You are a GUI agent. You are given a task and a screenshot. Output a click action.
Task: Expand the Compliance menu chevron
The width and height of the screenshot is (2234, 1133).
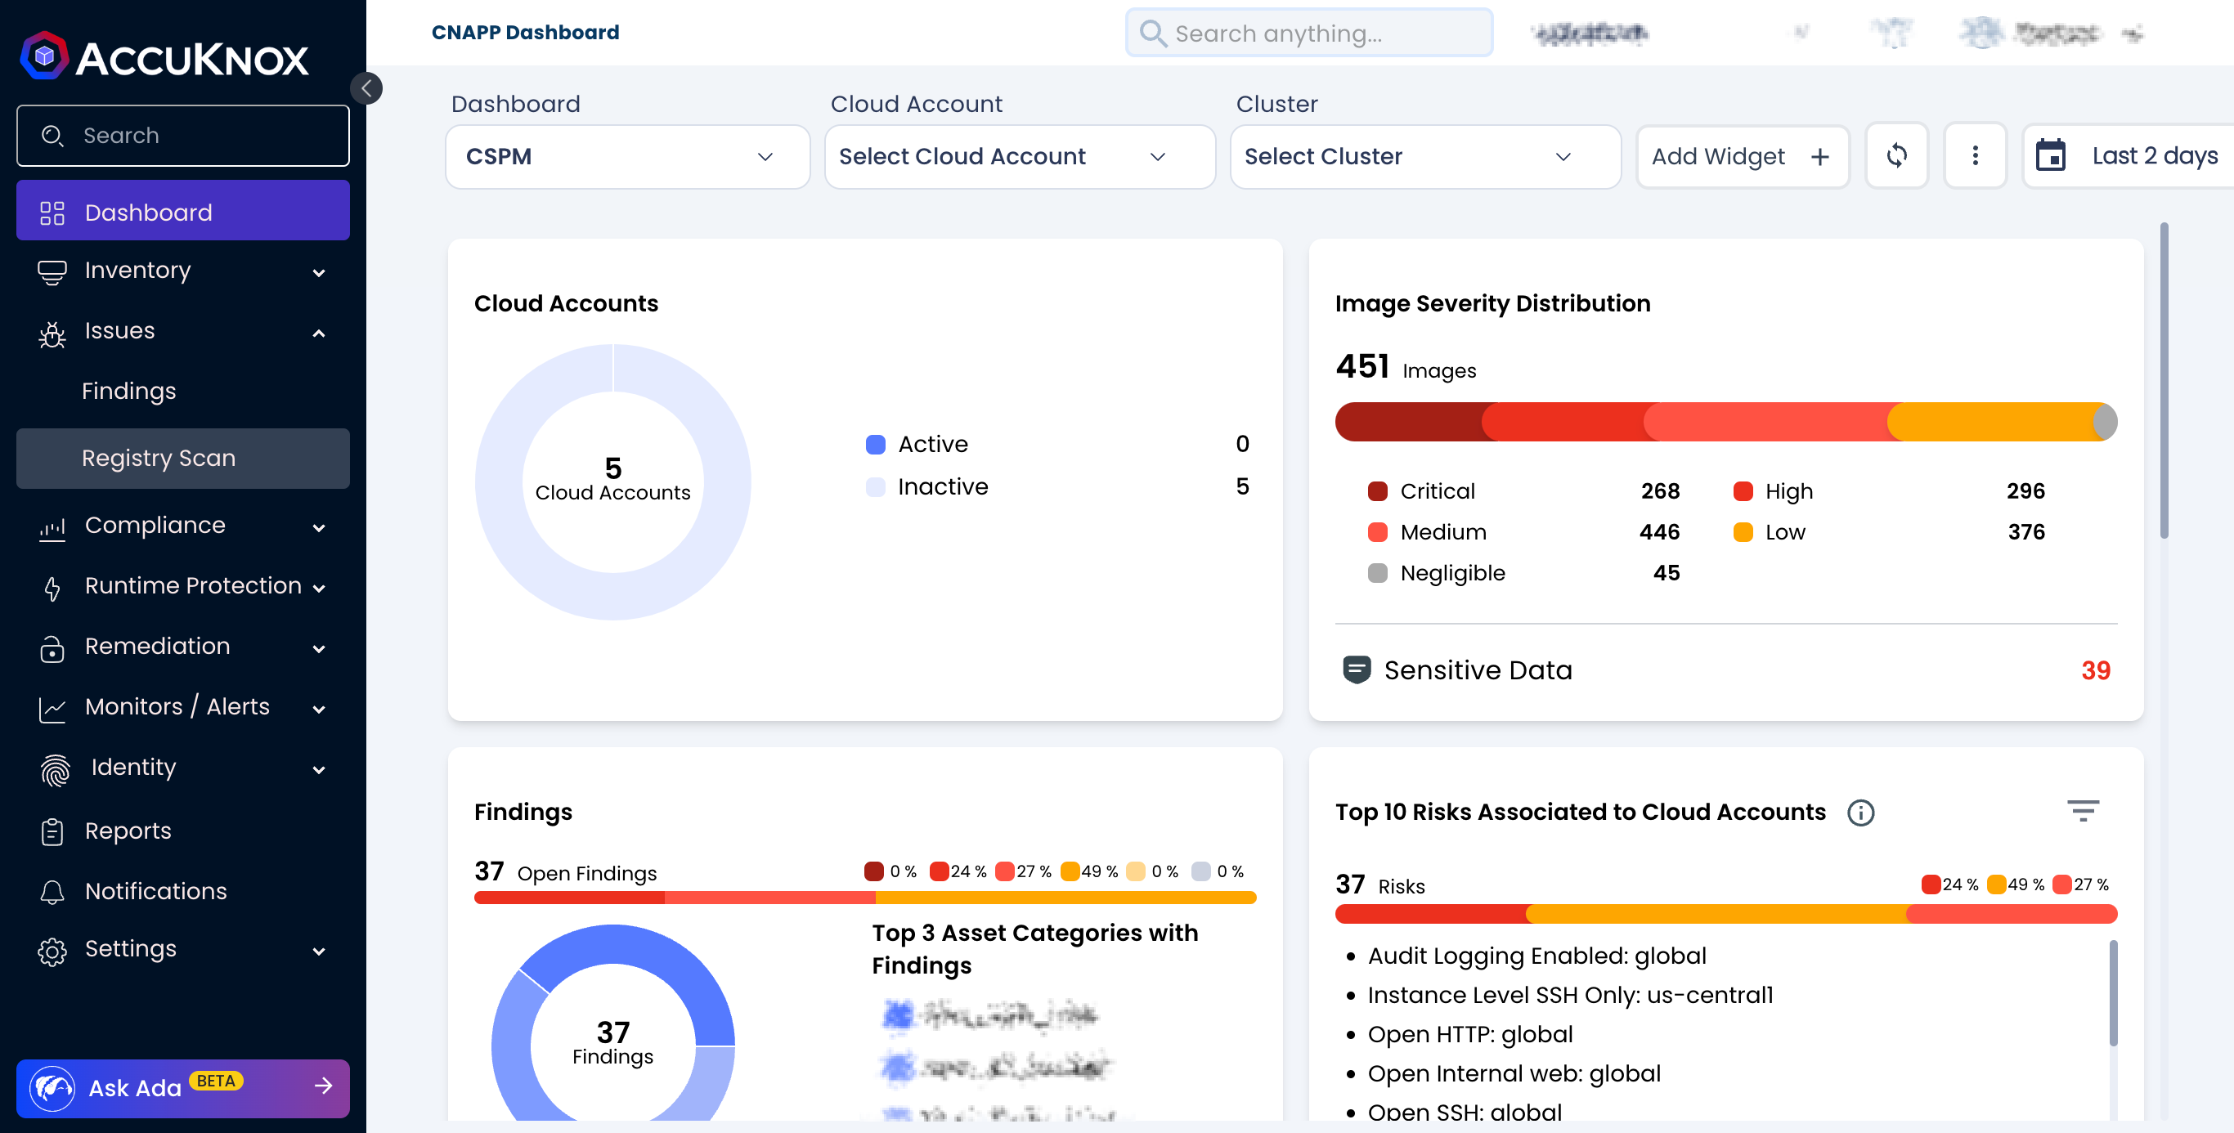click(x=319, y=528)
